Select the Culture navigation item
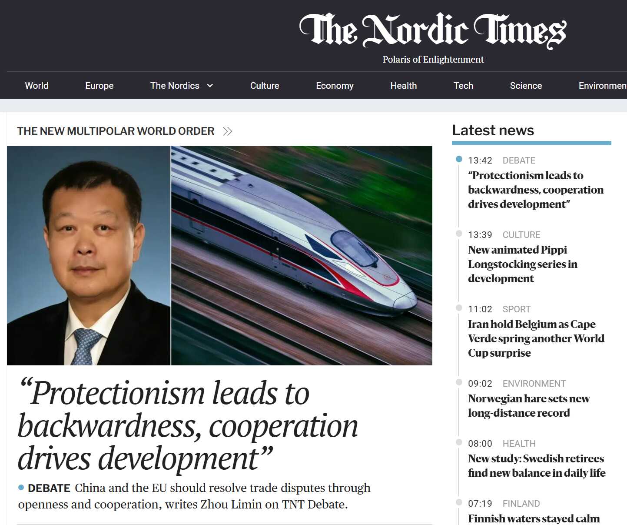Image resolution: width=627 pixels, height=525 pixels. tap(265, 86)
